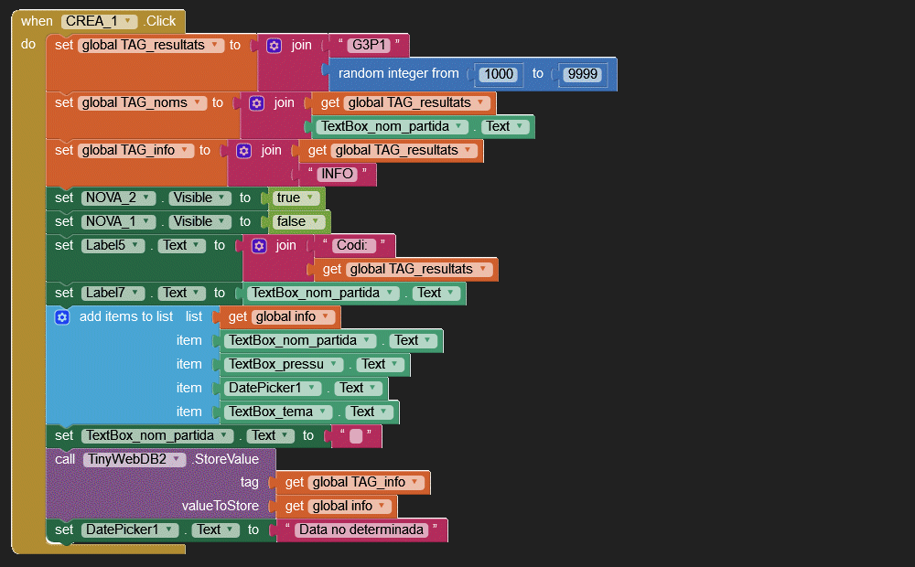Viewport: 915px width, 567px height.
Task: Click the Data no determinada text field
Action: [x=361, y=530]
